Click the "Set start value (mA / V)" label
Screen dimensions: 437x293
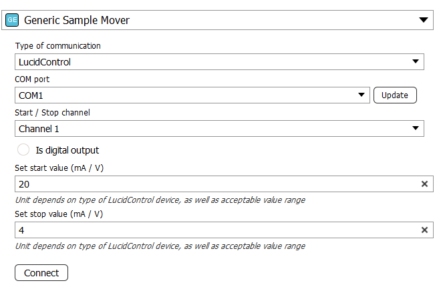click(60, 168)
